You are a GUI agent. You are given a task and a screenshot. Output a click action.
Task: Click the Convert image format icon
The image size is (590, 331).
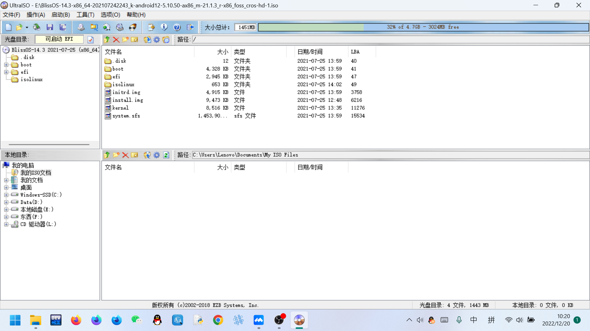(107, 27)
